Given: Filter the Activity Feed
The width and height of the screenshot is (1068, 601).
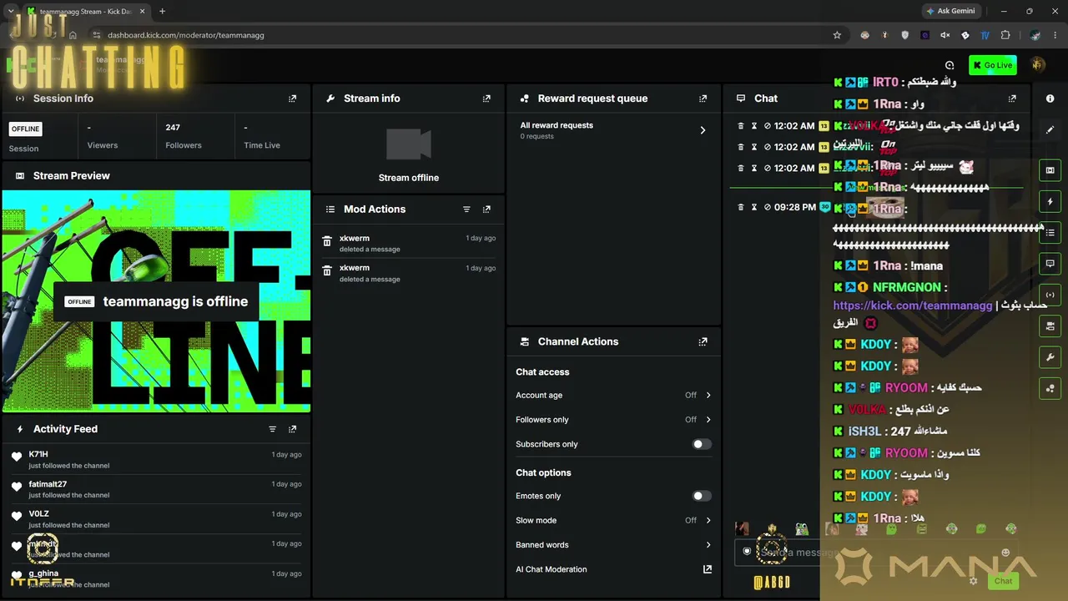Looking at the screenshot, I should [272, 429].
